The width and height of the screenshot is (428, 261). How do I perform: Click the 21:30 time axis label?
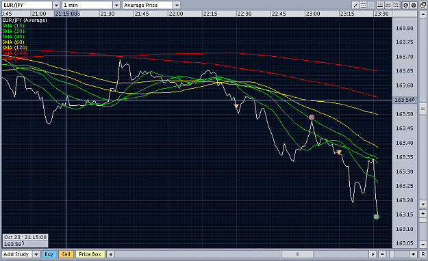108,14
